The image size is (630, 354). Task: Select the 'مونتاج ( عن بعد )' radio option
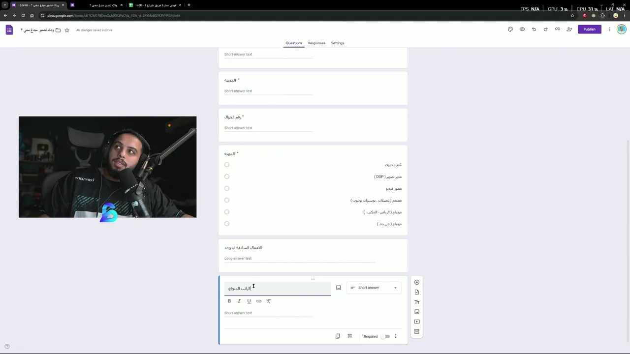(x=227, y=224)
